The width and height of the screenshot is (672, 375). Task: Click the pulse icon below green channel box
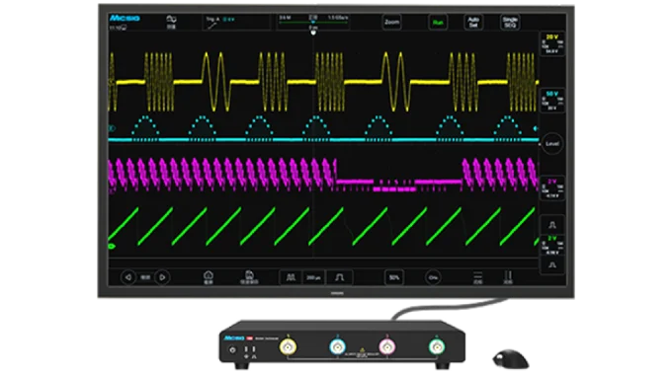[552, 265]
